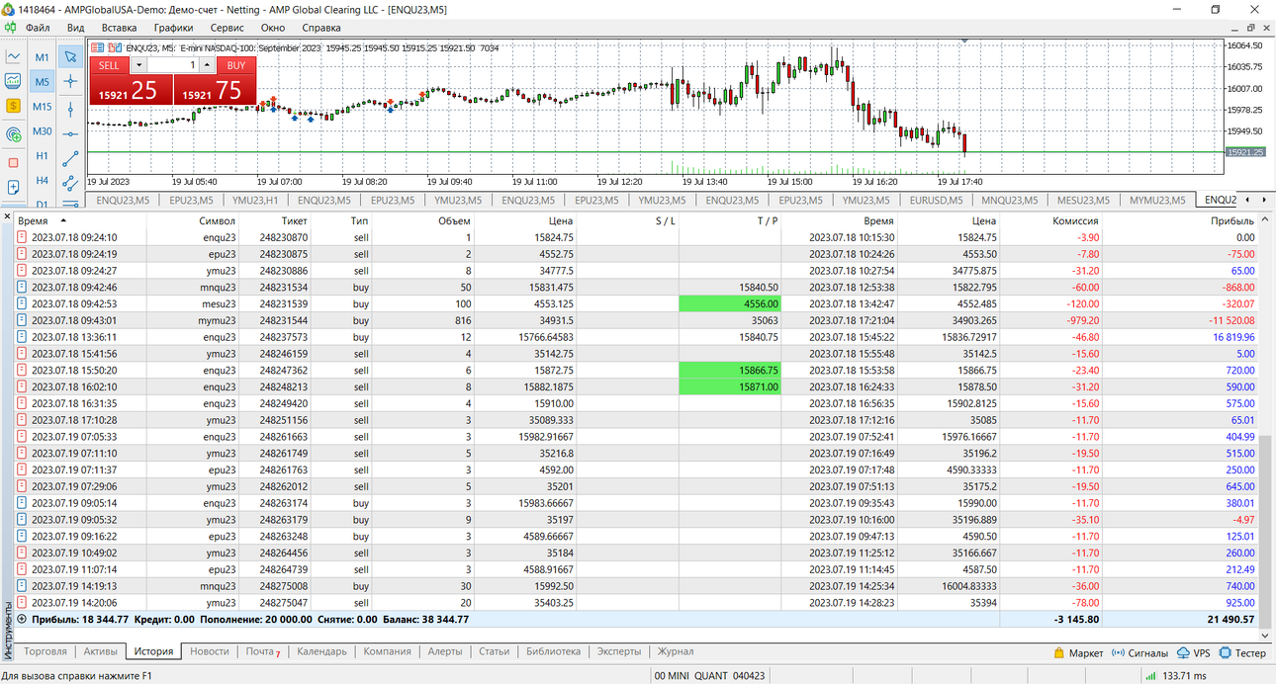Image resolution: width=1276 pixels, height=684 pixels.
Task: Switch chart to M5 timeframe
Action: click(43, 82)
